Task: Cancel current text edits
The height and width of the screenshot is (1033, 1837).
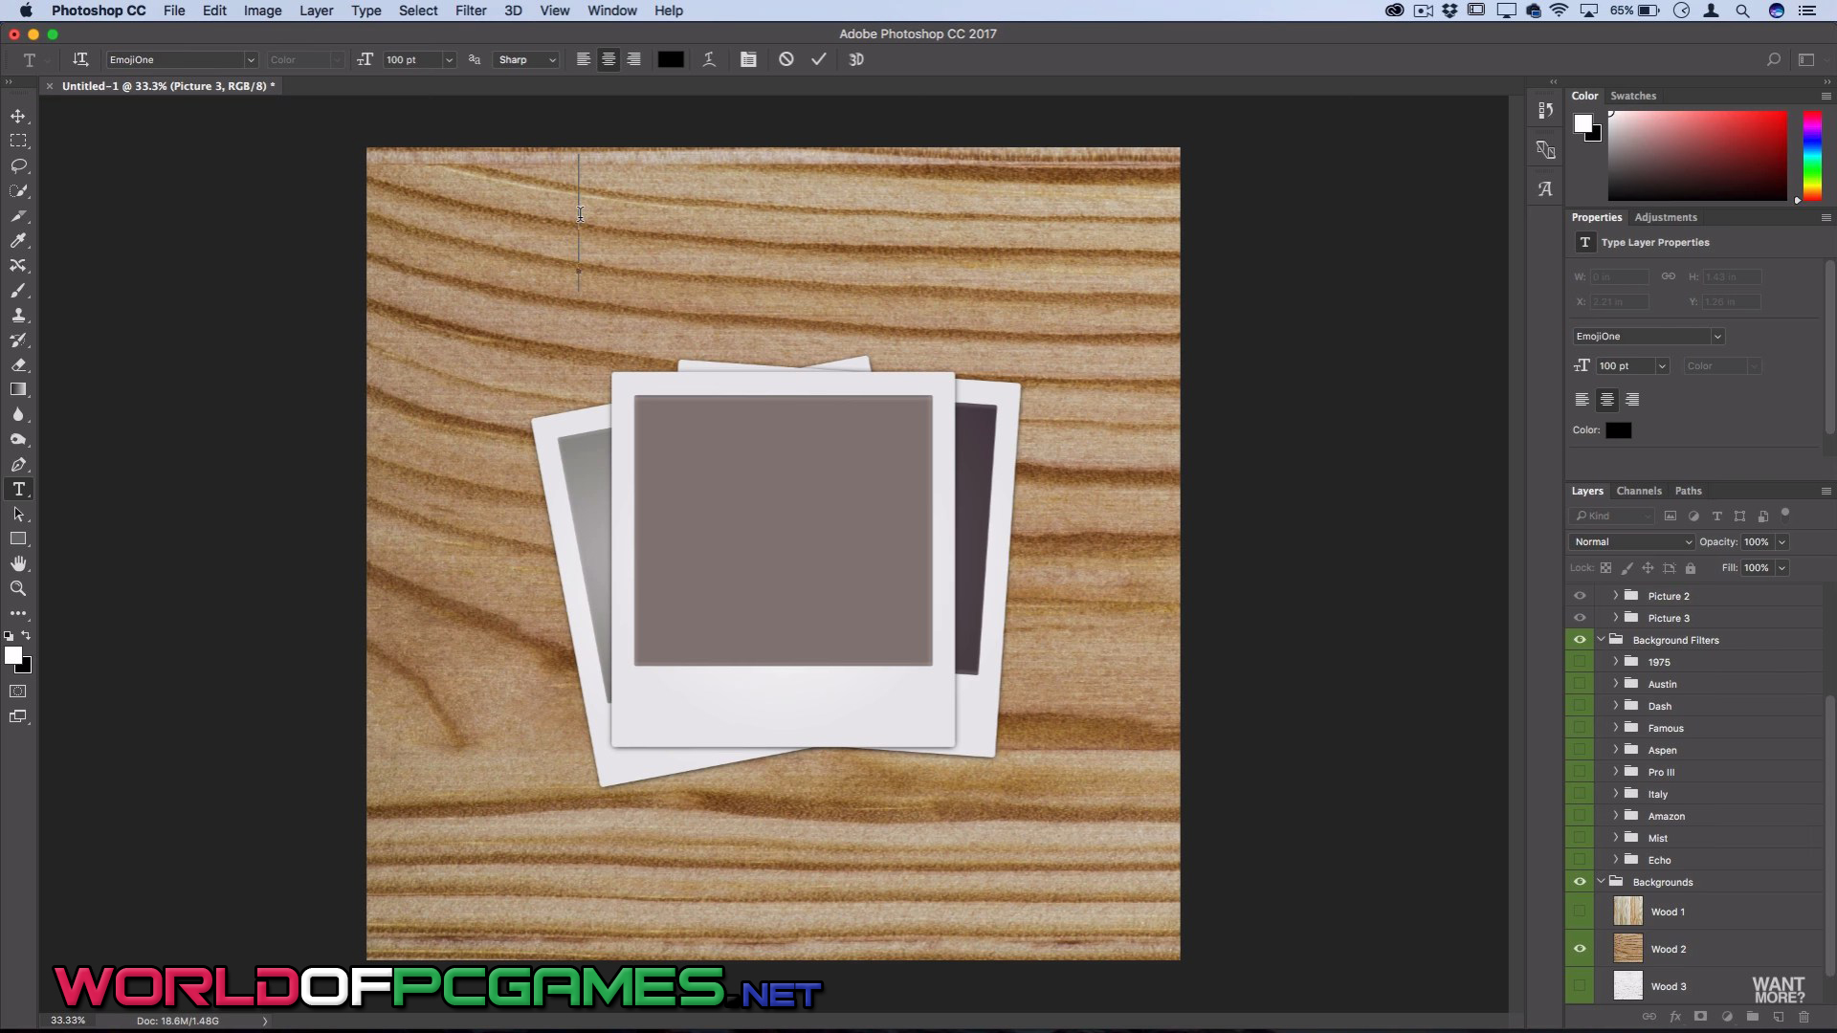Action: [786, 59]
